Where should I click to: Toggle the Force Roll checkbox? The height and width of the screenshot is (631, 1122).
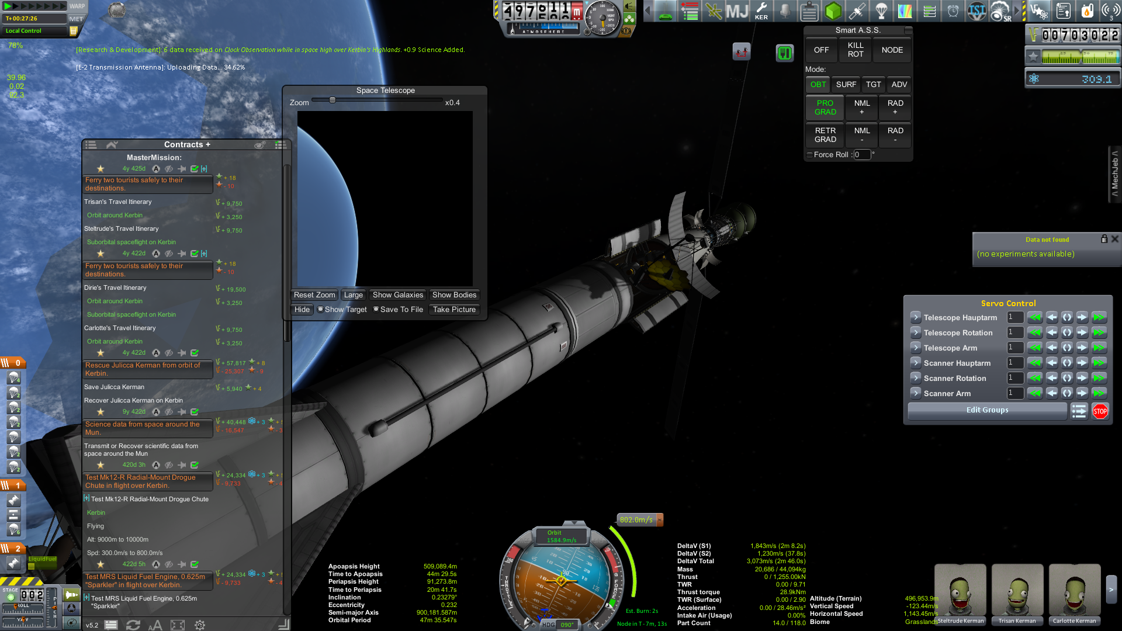tap(809, 155)
